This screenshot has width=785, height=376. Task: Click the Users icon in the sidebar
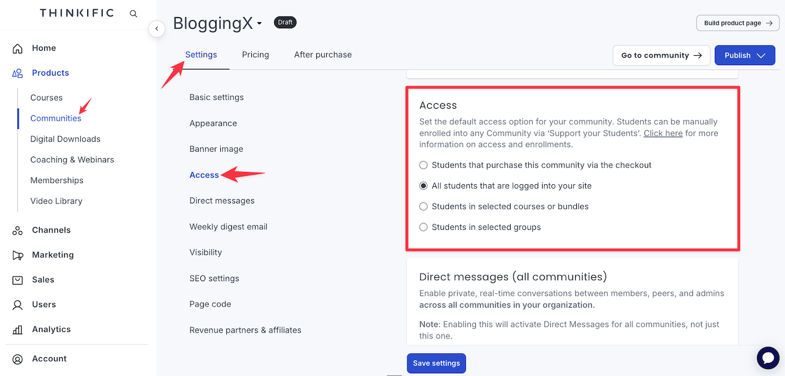click(x=17, y=304)
